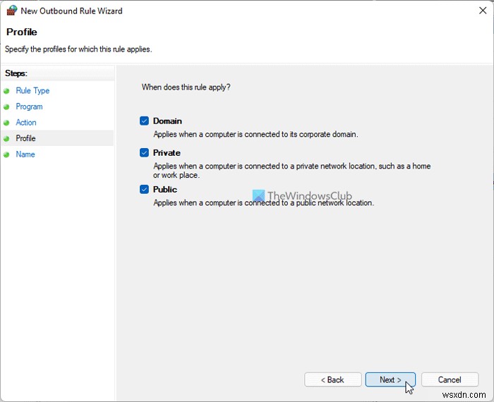The height and width of the screenshot is (402, 494).
Task: Click the green bullet beside Program
Action: pos(6,107)
